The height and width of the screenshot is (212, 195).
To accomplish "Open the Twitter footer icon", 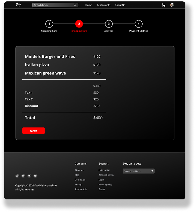I will (29, 176).
